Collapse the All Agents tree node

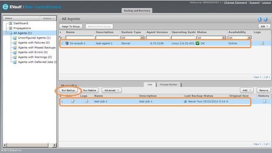coord(6,33)
